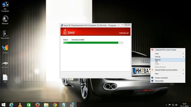Open Action Center flag icon
Viewport: 191px width, 107px height.
click(x=170, y=105)
